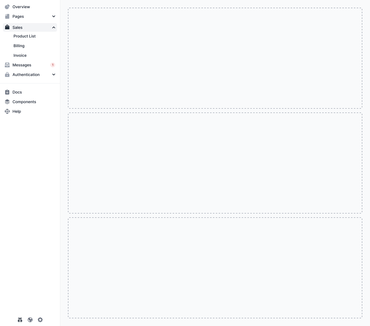Select the Pages menu label
370x326 pixels.
tap(18, 16)
